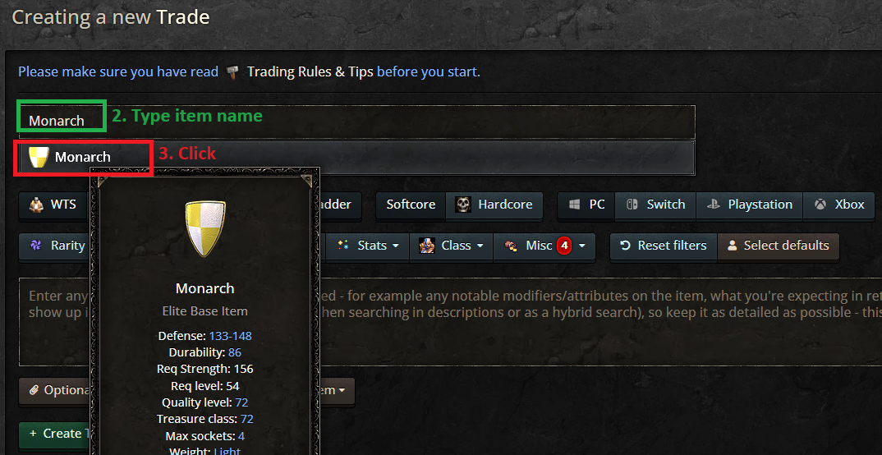The image size is (882, 455).
Task: Open Trading Rules & Tips link
Action: click(x=310, y=72)
